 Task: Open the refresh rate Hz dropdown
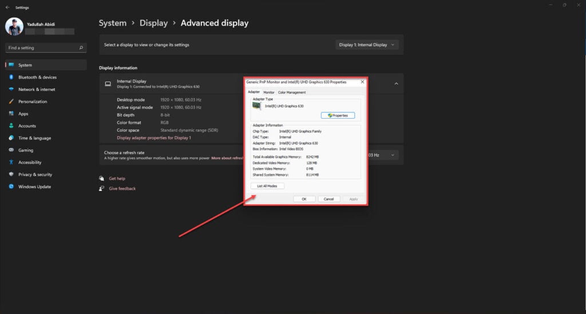383,155
